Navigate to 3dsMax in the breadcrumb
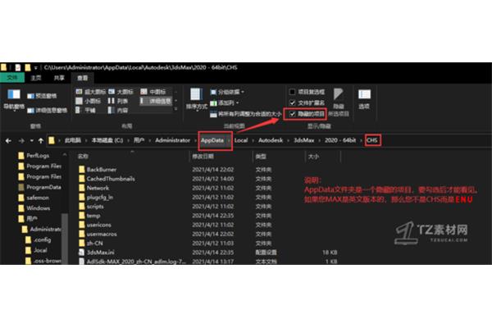Image resolution: width=492 pixels, height=328 pixels. 303,140
